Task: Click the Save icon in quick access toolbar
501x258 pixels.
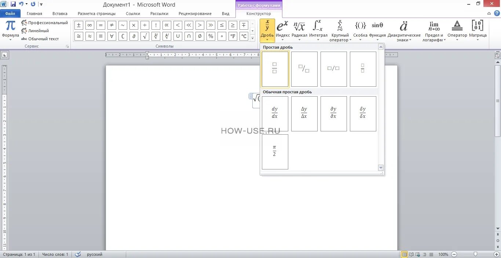Action: [13, 4]
